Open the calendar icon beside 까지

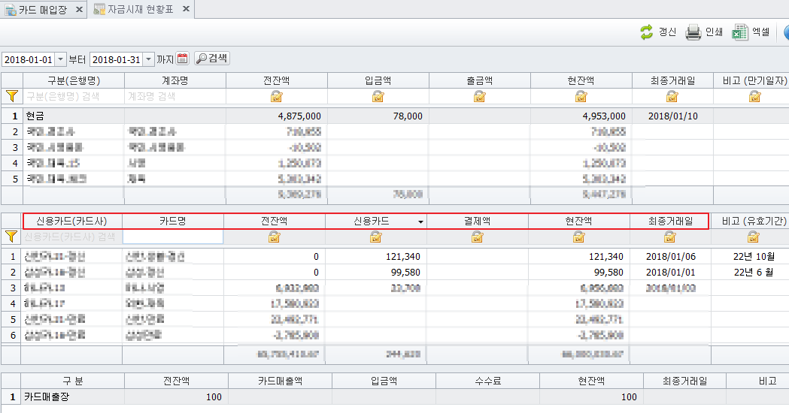pos(182,59)
